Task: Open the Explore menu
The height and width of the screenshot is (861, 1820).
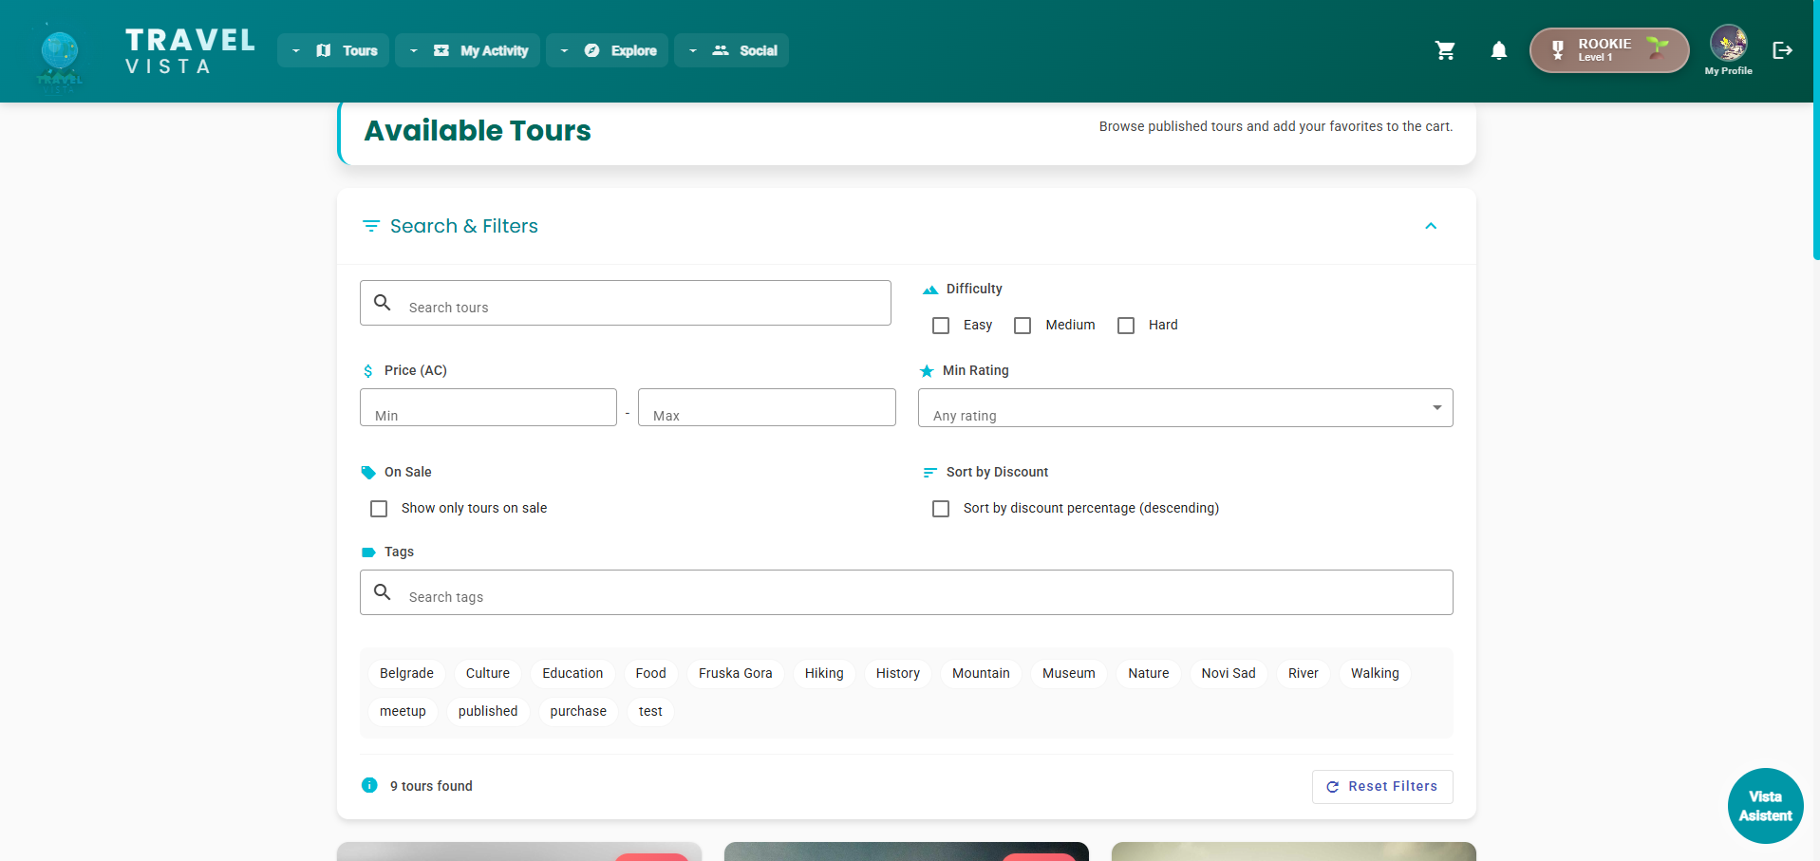Action: point(608,50)
